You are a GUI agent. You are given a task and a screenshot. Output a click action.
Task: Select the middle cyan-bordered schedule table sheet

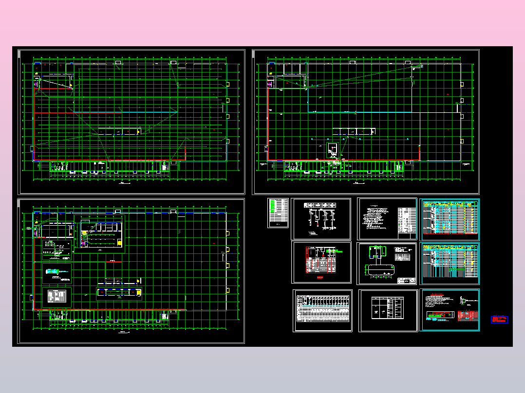tap(450, 264)
